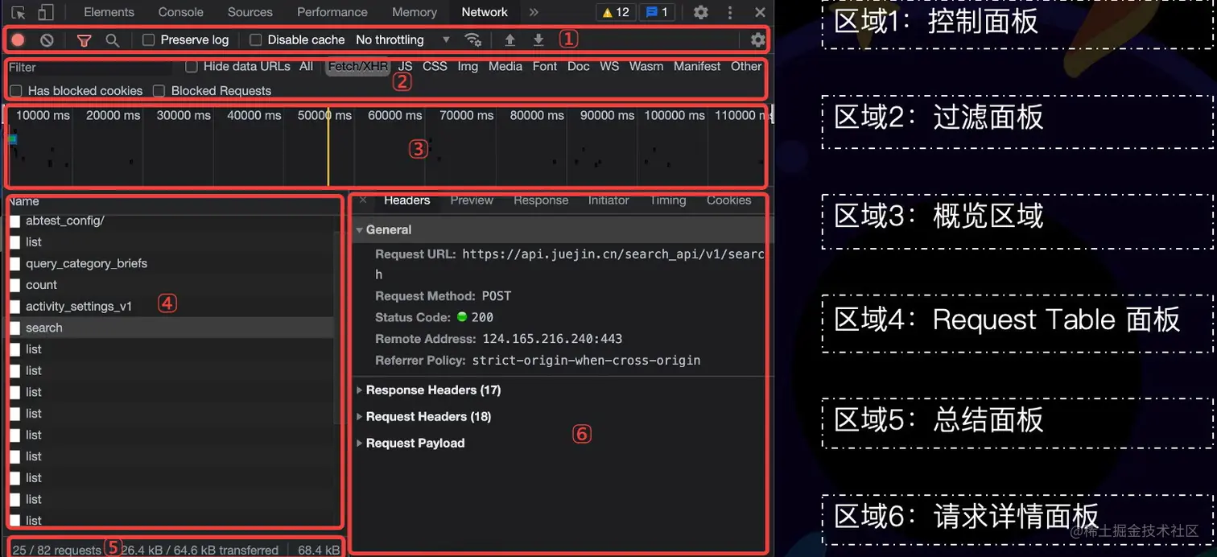1217x557 pixels.
Task: Focus the Filter text input
Action: 90,67
